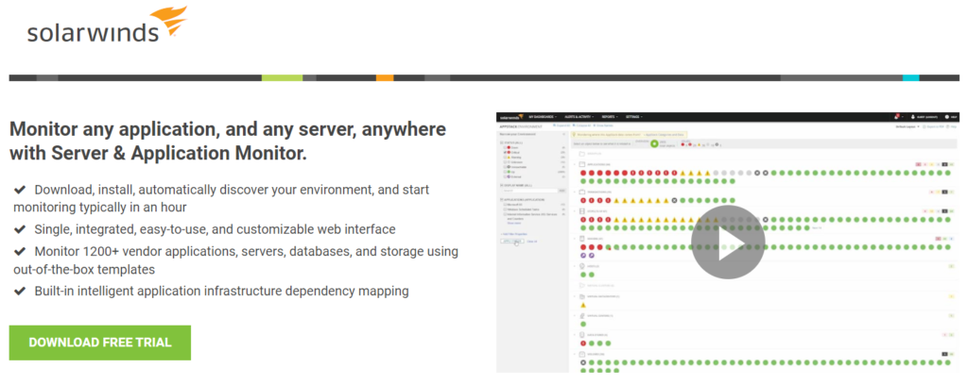Viewport: 968px width, 385px height.
Task: Click the Download Free Trial button
Action: (x=100, y=343)
